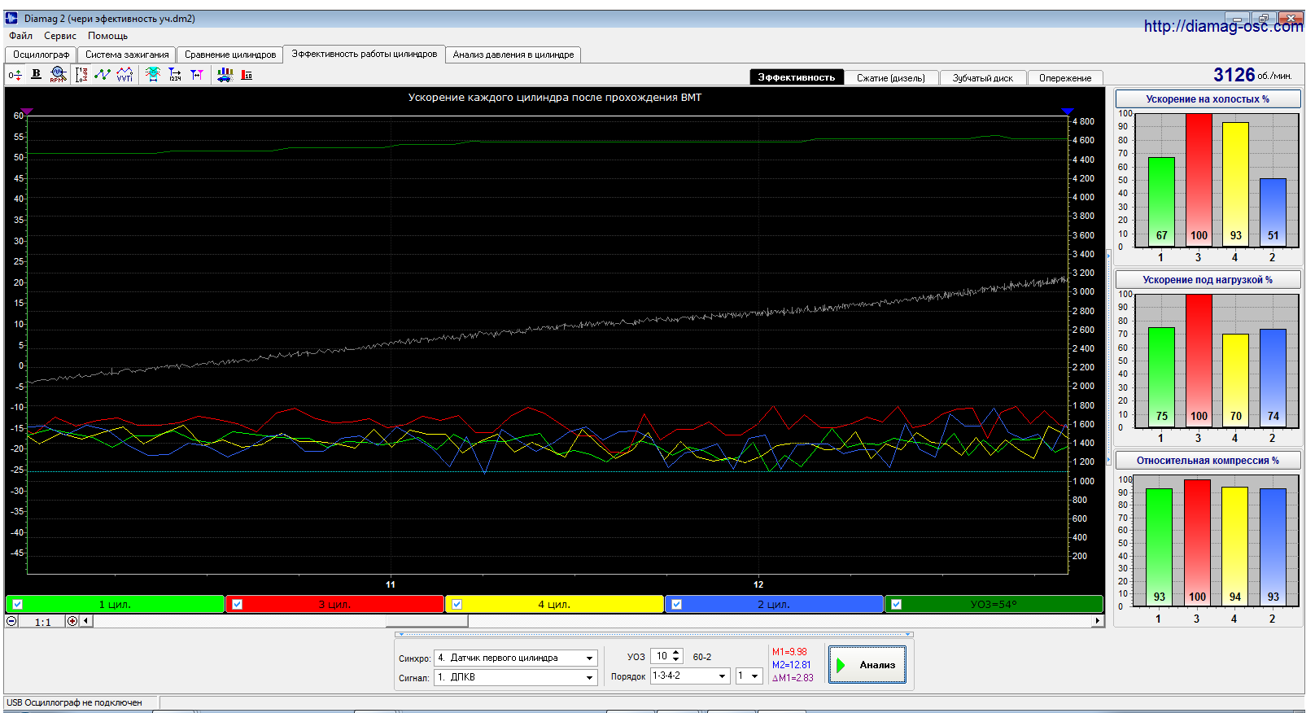Toggle the 2 цил. checkbox
1315x713 pixels.
pos(677,604)
